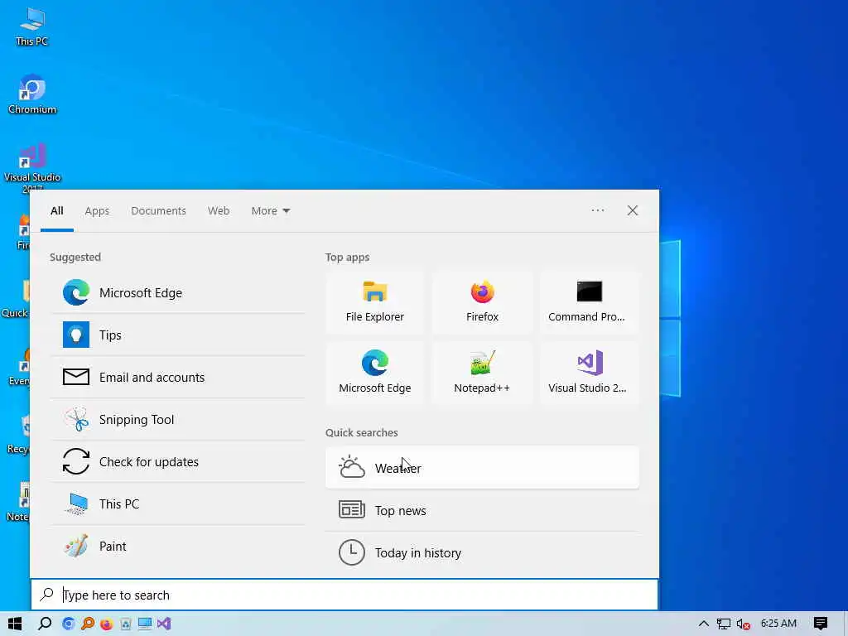This screenshot has height=636, width=848.
Task: Close the search panel
Action: [x=633, y=210]
